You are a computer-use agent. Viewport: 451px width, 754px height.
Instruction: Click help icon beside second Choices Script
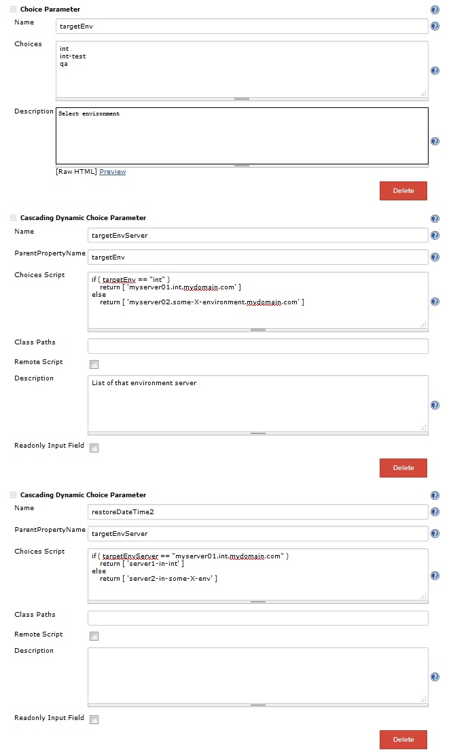point(435,575)
